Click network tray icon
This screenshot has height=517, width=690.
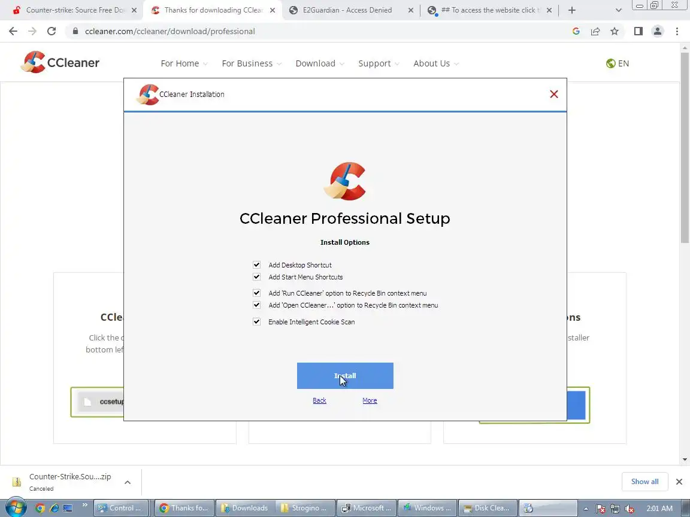click(x=615, y=509)
